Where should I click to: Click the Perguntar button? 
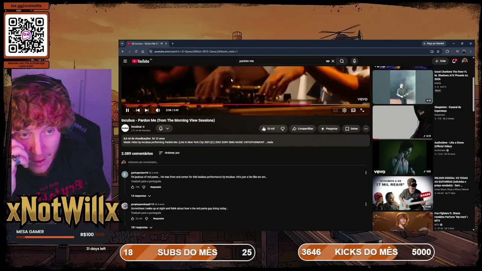click(x=329, y=129)
